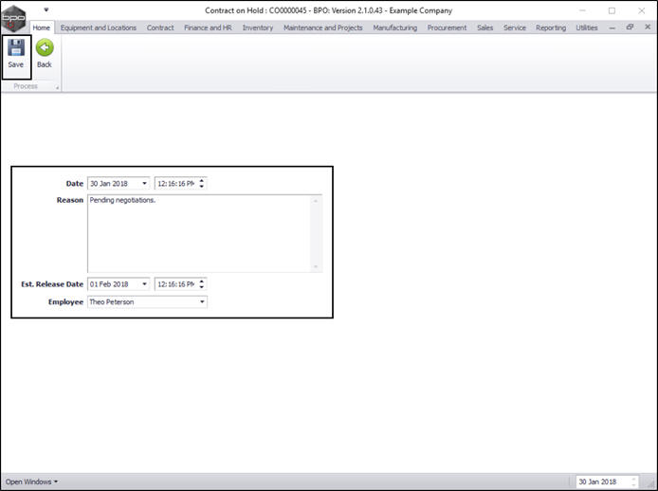Click the Save floppy disk icon
This screenshot has width=658, height=491.
tap(16, 47)
